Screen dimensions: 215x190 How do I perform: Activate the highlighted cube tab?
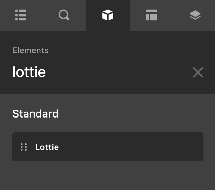point(108,15)
